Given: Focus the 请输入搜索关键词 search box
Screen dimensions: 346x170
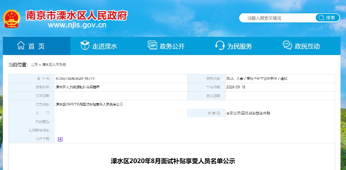Looking at the screenshot, I should click(277, 18).
